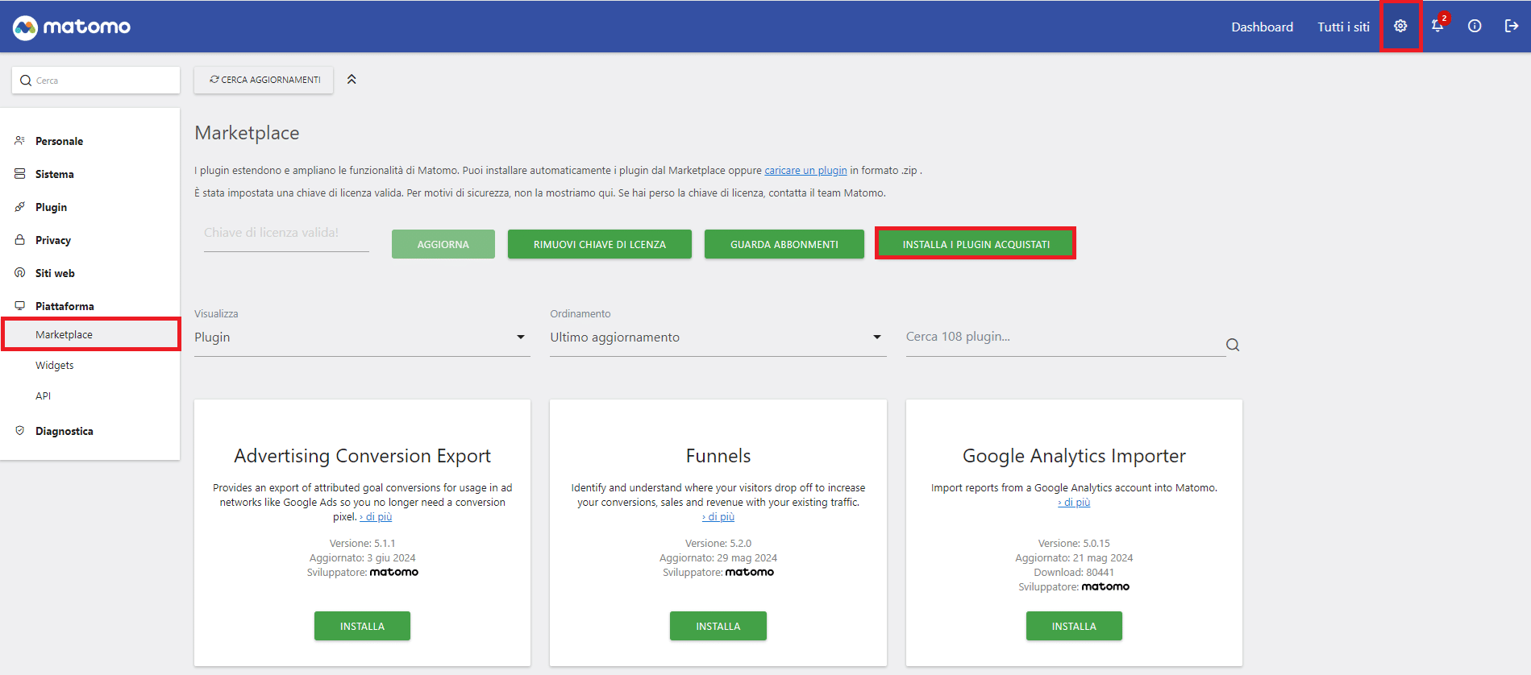Click the Advertising Conversion Export title
Image resolution: width=1531 pixels, height=675 pixels.
(x=362, y=456)
